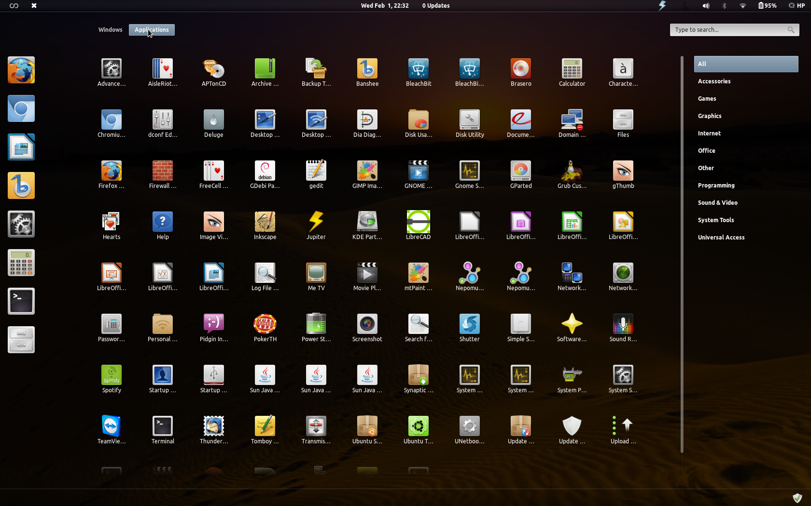Open TeamViewer application
811x506 pixels.
112,430
